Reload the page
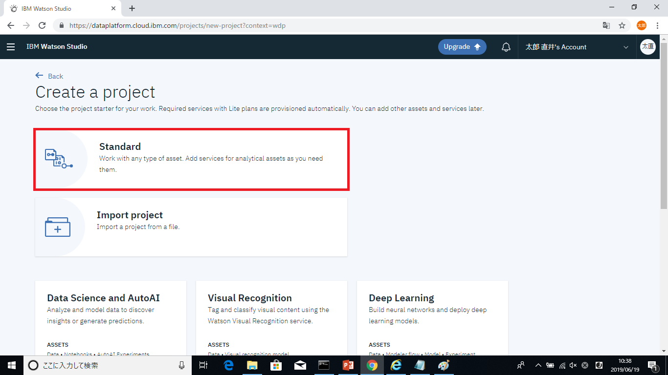Image resolution: width=668 pixels, height=375 pixels. [42, 25]
